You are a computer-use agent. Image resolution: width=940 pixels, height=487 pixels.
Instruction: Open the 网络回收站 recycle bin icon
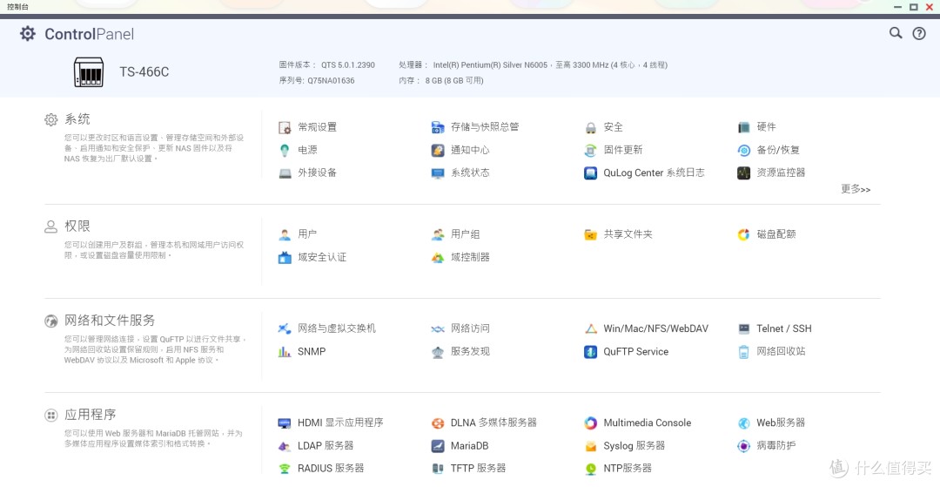[744, 352]
